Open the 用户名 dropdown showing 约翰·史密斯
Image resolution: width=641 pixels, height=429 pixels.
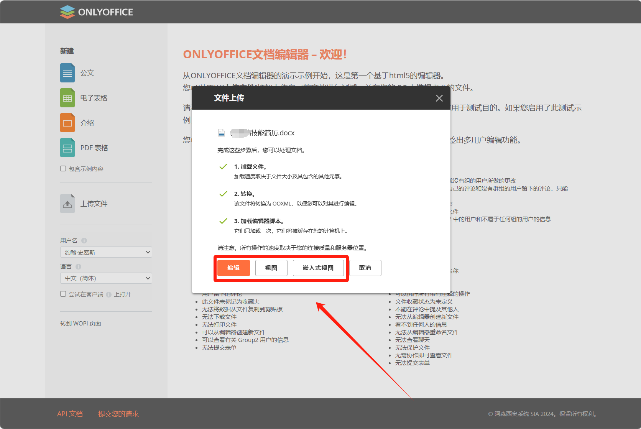106,252
